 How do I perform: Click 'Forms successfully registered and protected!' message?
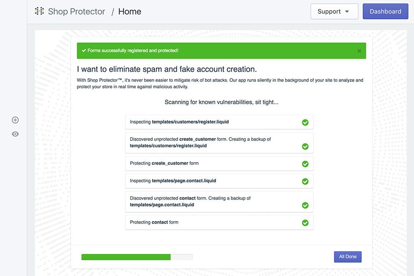click(x=133, y=51)
